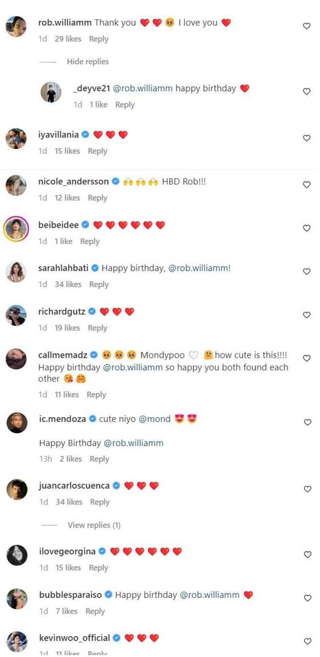Like rob.williamm's Thank you comment

point(306,26)
